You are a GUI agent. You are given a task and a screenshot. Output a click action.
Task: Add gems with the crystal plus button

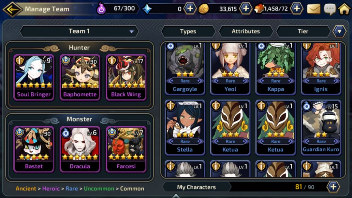[190, 9]
